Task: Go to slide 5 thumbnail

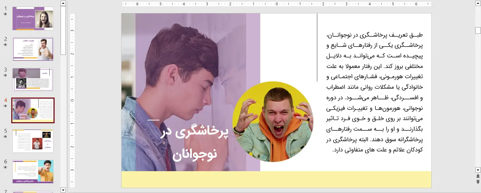Action: pos(33,141)
